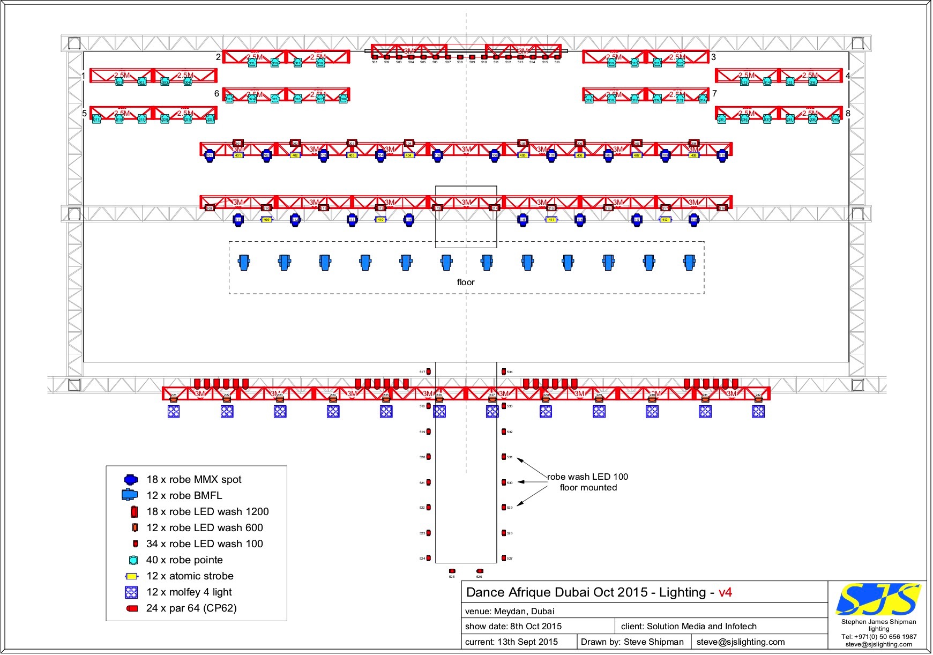Select the molfey light below fixture 221

174,412
